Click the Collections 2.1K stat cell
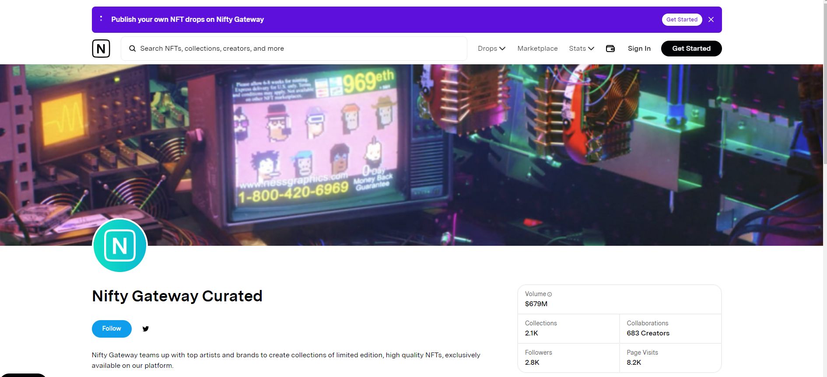Image resolution: width=827 pixels, height=377 pixels. 568,328
